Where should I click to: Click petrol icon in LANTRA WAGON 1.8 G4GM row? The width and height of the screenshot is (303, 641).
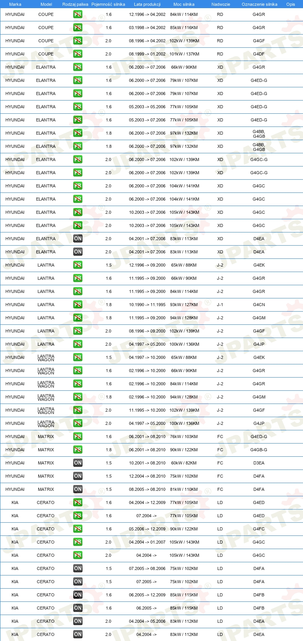click(x=78, y=397)
